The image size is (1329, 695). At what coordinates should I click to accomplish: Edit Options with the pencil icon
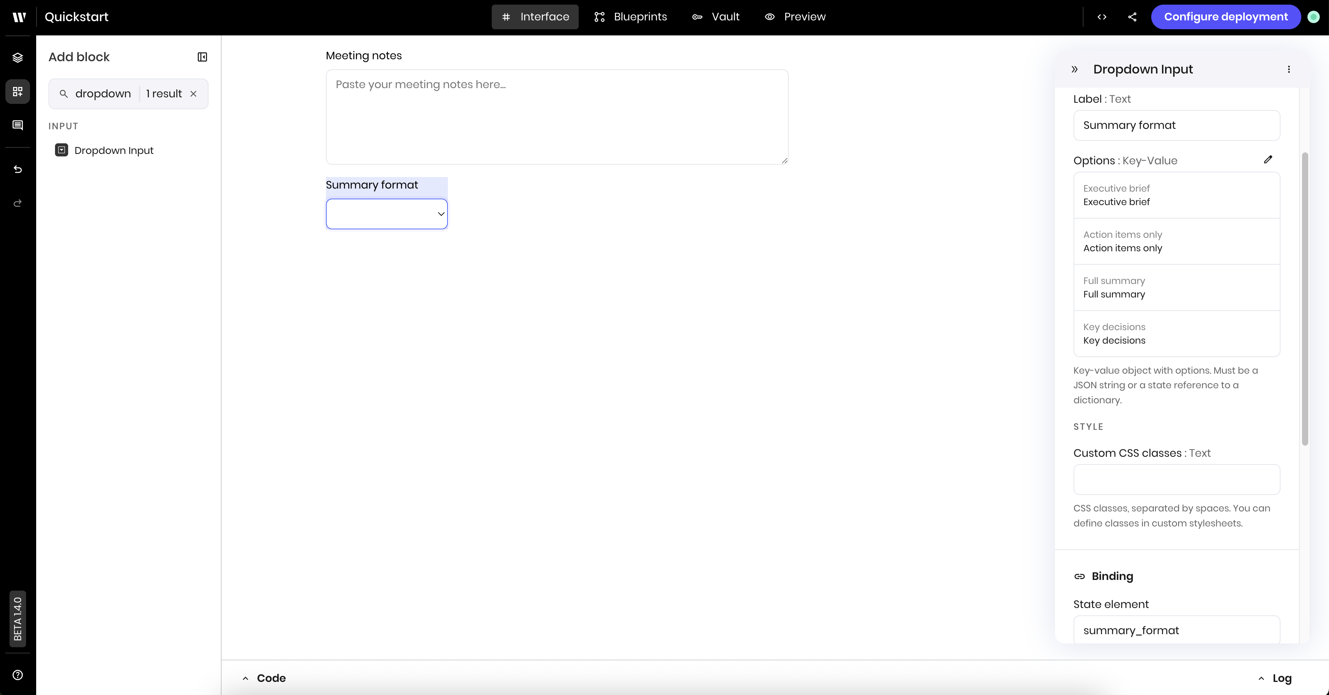coord(1268,159)
